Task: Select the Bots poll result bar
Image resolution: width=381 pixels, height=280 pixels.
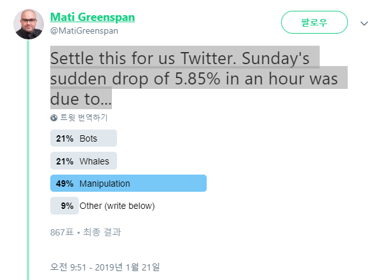Action: pyautogui.click(x=83, y=138)
